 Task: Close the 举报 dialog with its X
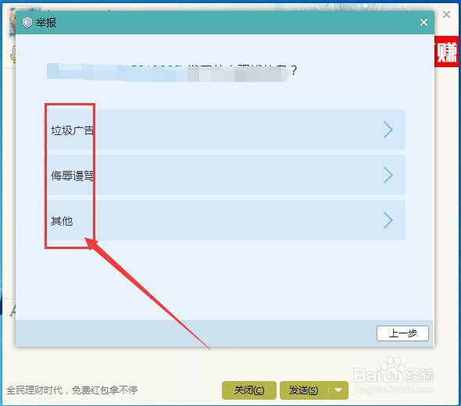pyautogui.click(x=423, y=23)
